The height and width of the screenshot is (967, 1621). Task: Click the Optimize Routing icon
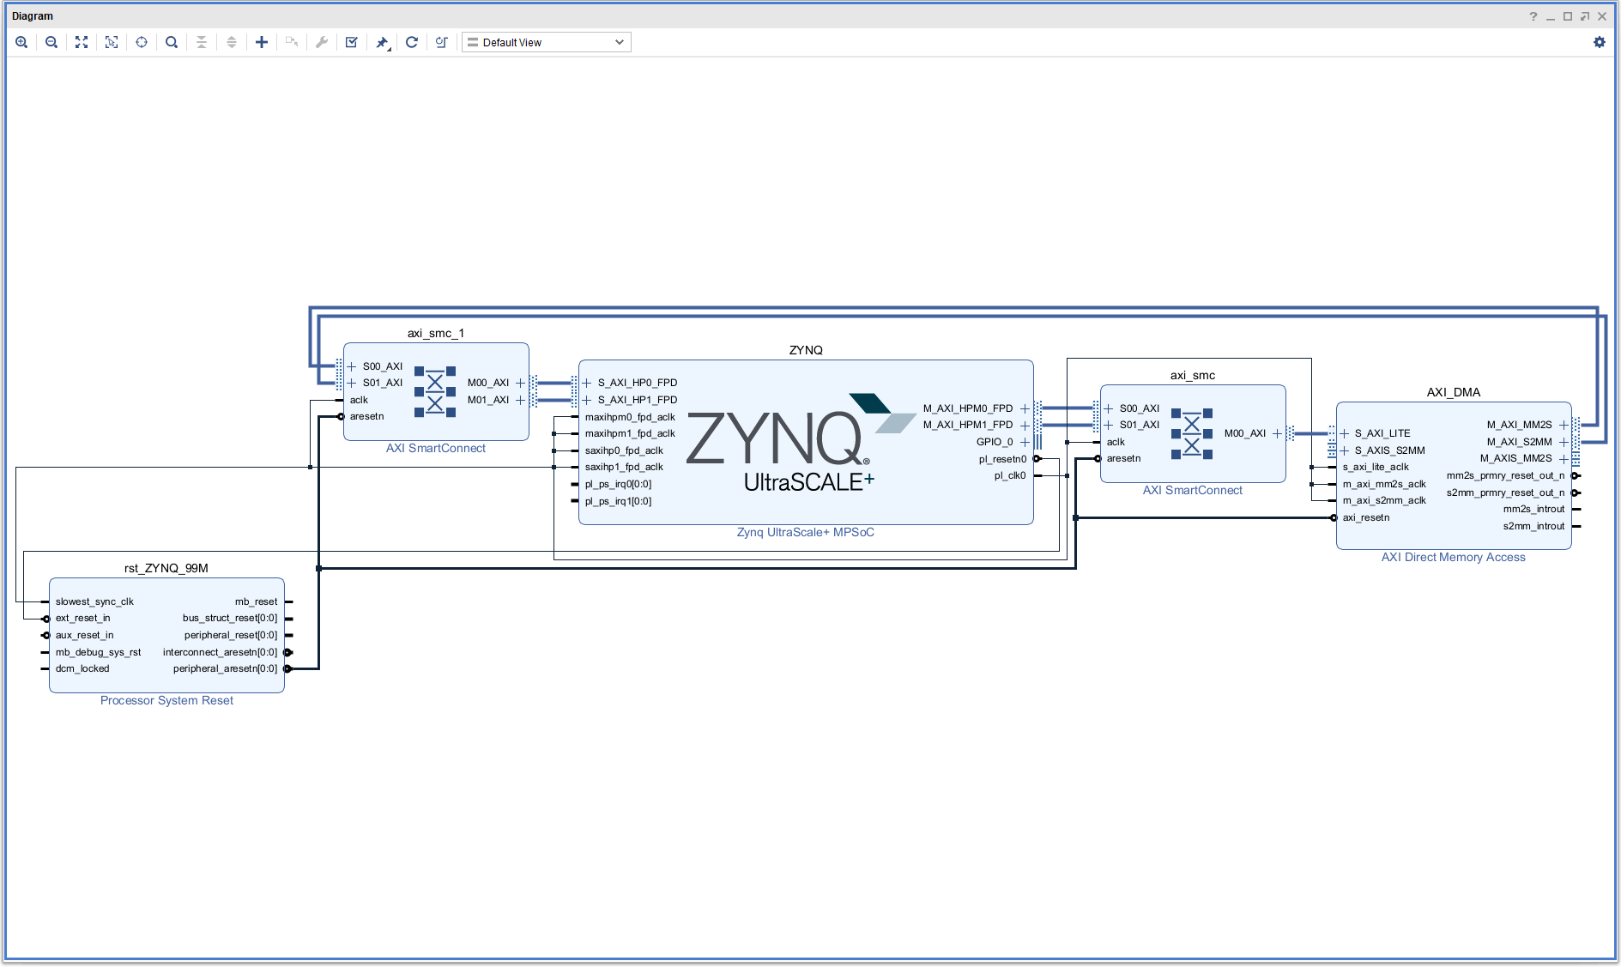pos(442,42)
